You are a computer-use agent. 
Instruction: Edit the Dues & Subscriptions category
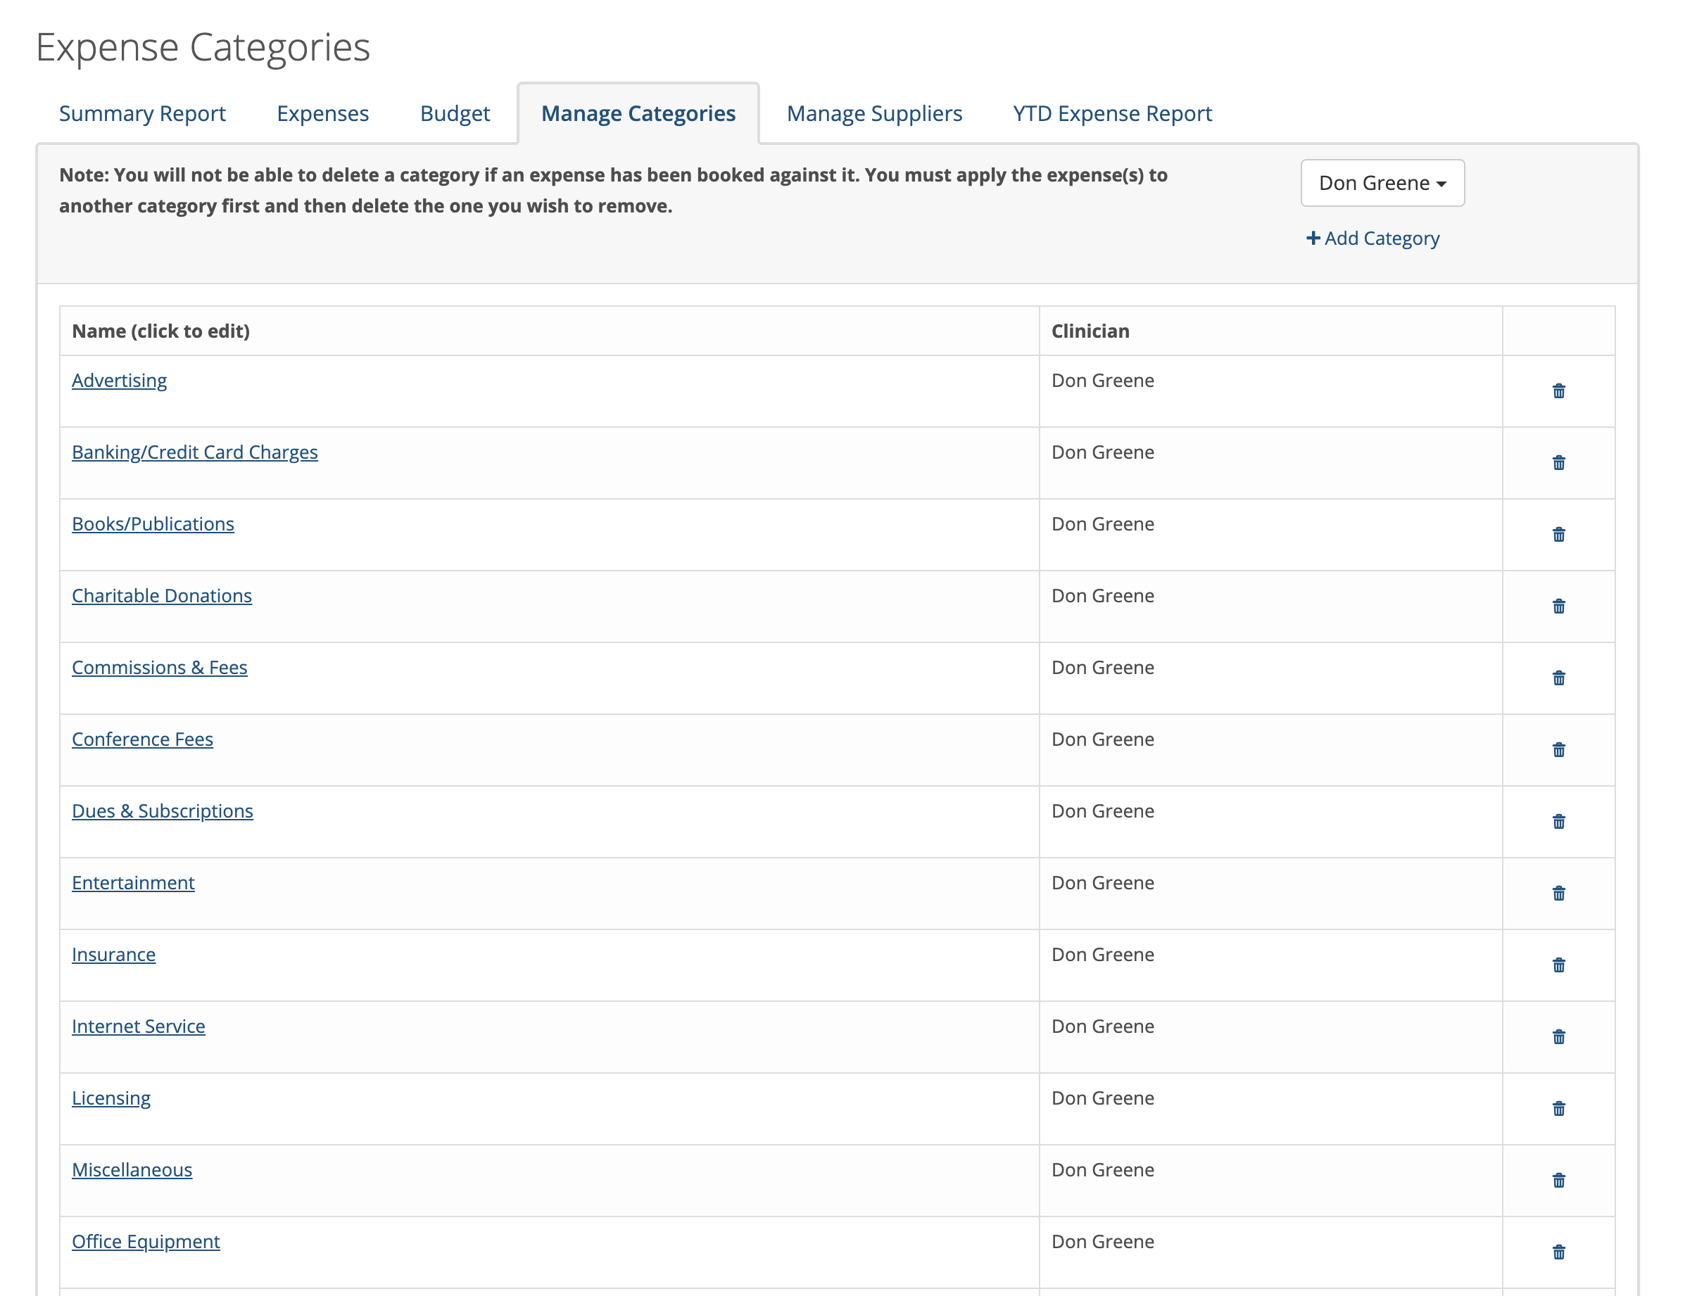pos(163,811)
